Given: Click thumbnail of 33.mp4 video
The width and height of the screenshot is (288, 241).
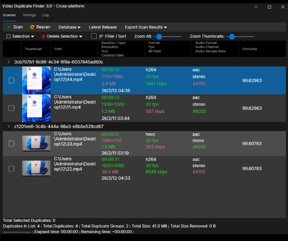Looking at the screenshot, I should (36, 143).
